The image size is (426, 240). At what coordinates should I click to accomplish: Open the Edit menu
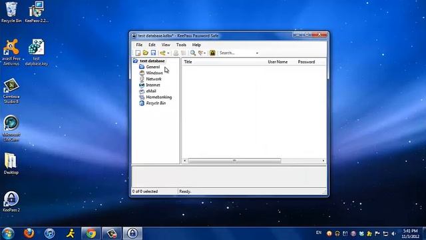152,45
